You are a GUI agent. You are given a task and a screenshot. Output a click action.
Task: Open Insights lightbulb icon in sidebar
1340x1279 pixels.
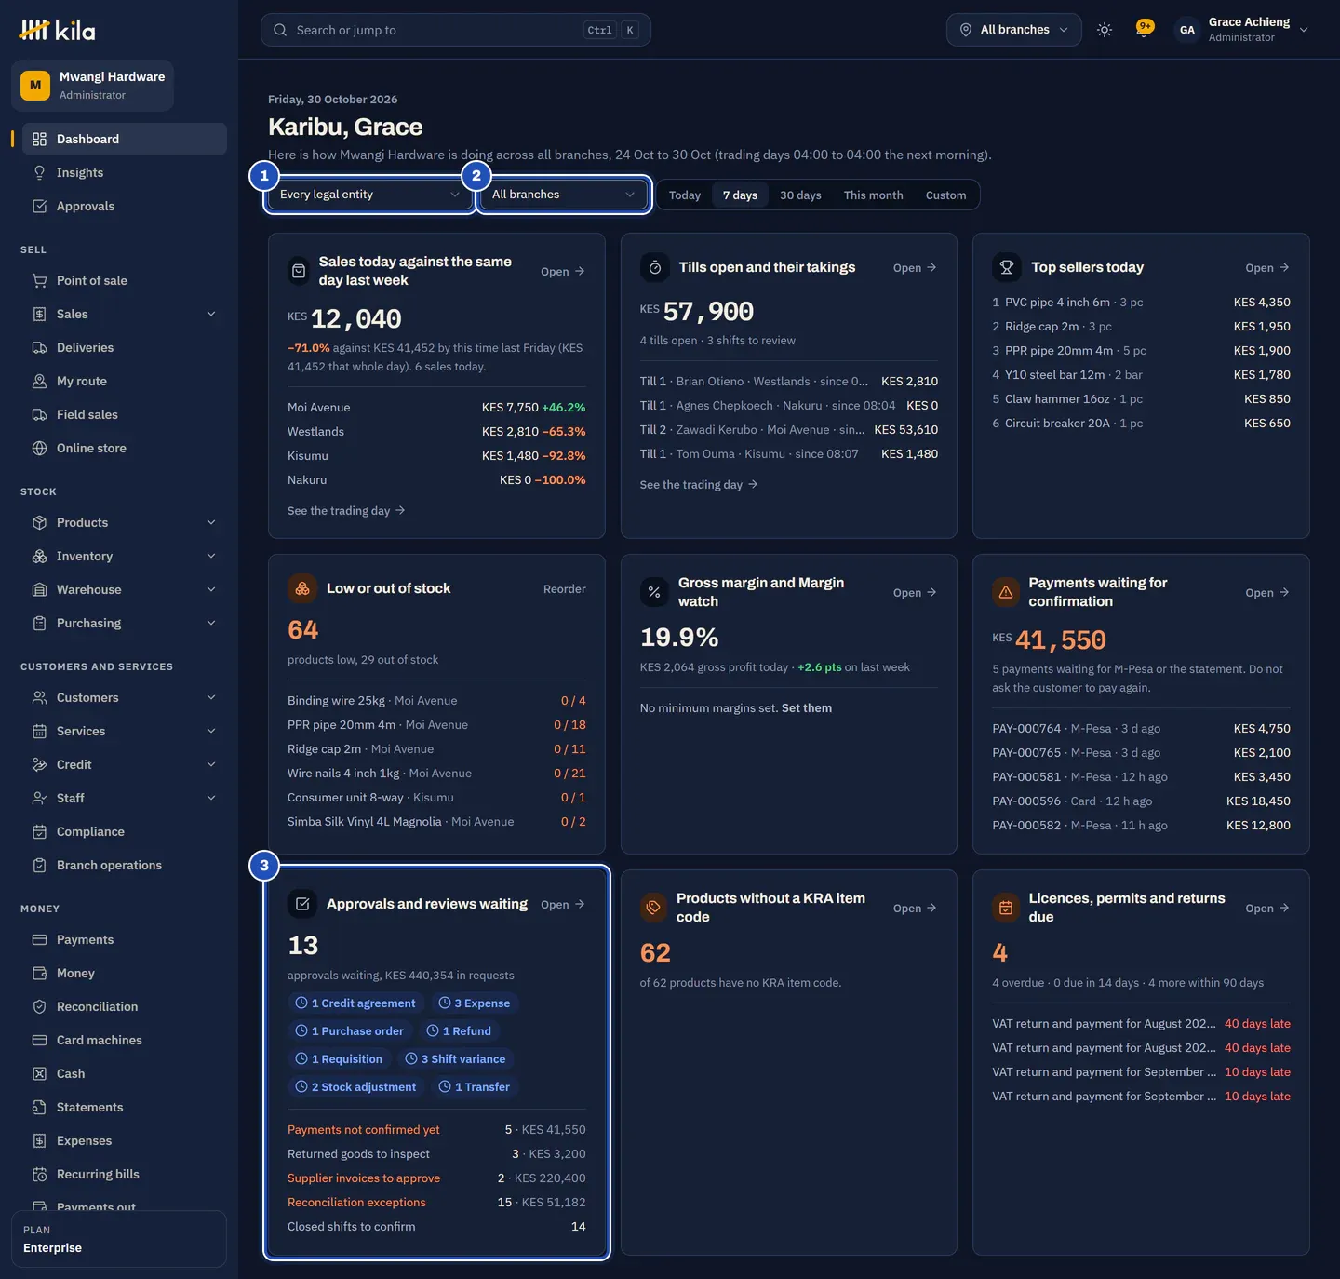[x=39, y=172]
